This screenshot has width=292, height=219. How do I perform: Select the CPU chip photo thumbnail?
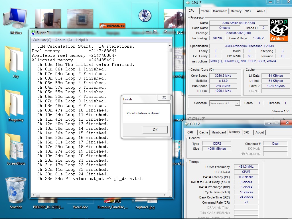[x=80, y=19]
